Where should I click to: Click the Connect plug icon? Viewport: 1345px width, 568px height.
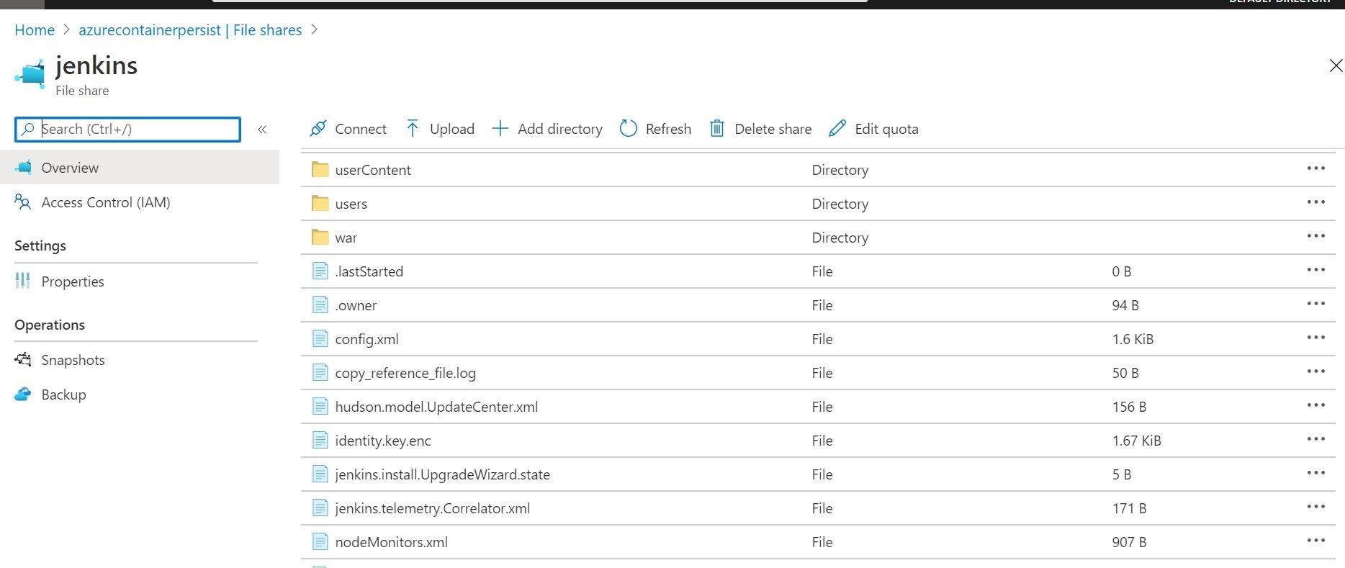(x=318, y=129)
